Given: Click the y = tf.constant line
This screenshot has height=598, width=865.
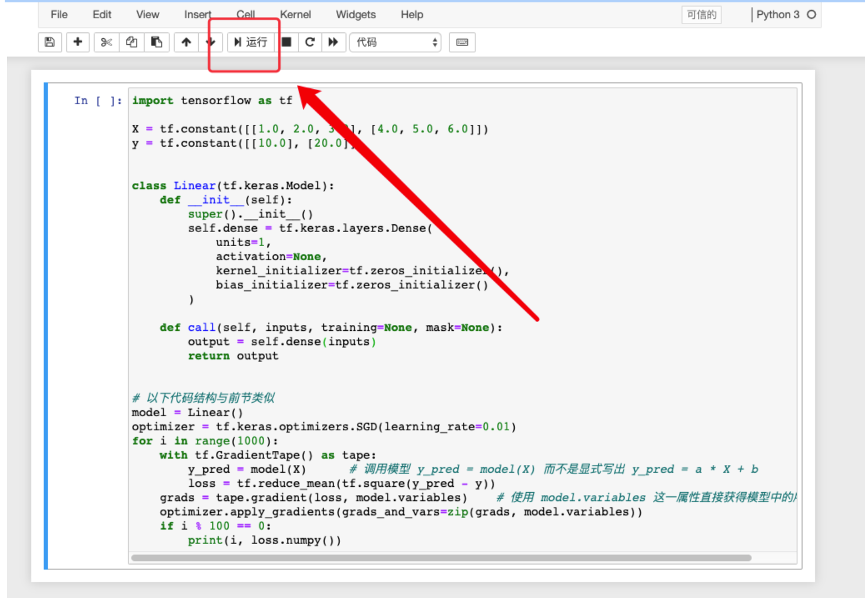Looking at the screenshot, I should point(244,143).
